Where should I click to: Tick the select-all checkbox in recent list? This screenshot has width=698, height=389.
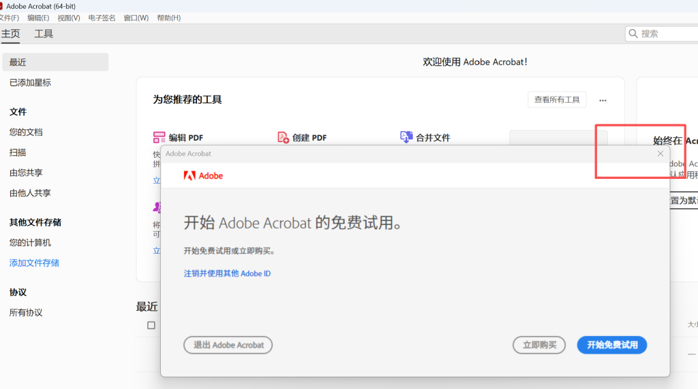[151, 325]
